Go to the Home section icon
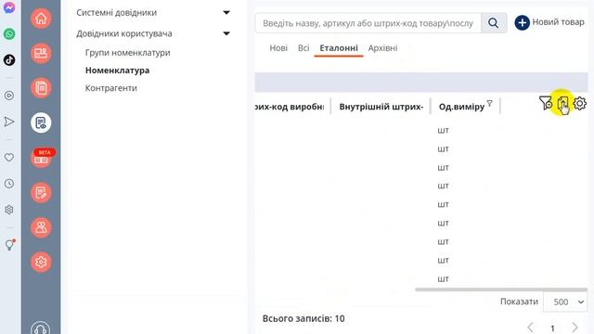Viewport: 594px width, 334px height. (41, 19)
